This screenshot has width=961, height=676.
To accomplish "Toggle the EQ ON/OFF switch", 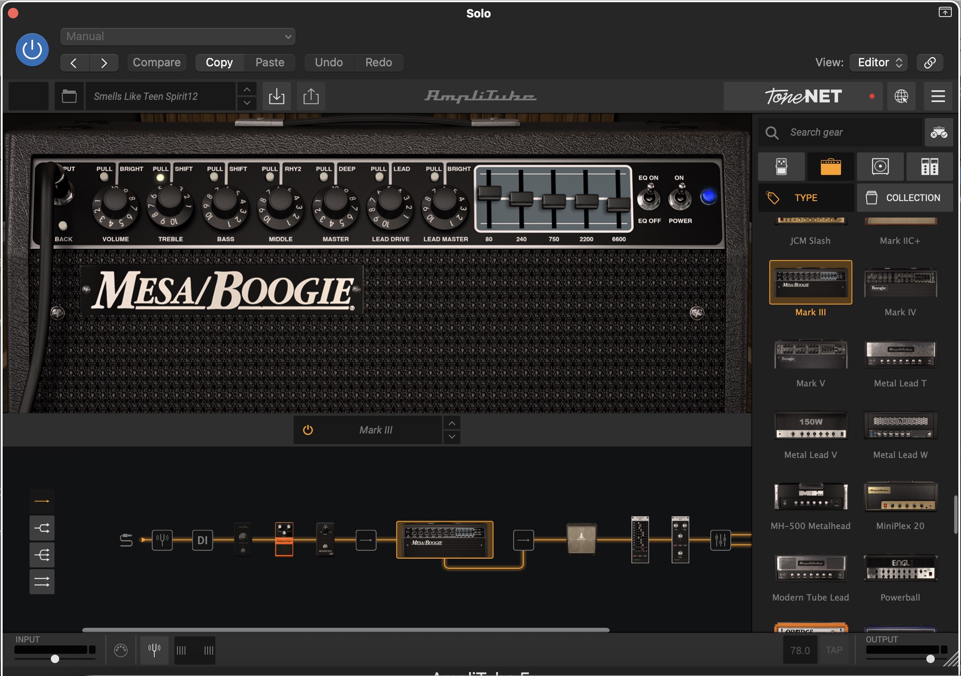I will point(649,198).
